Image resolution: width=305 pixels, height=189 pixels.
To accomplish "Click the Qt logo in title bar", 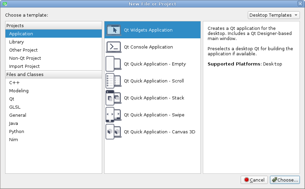I will coord(4,4).
